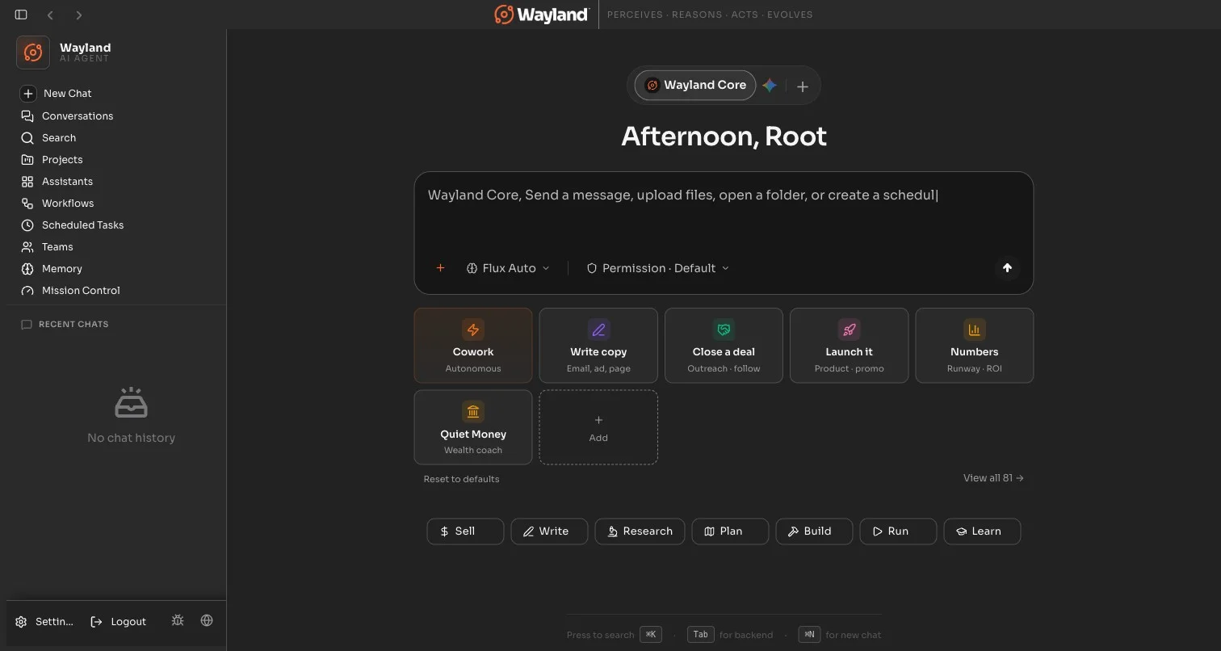Click the orange plus attach icon
Image resolution: width=1221 pixels, height=651 pixels.
[x=440, y=268]
